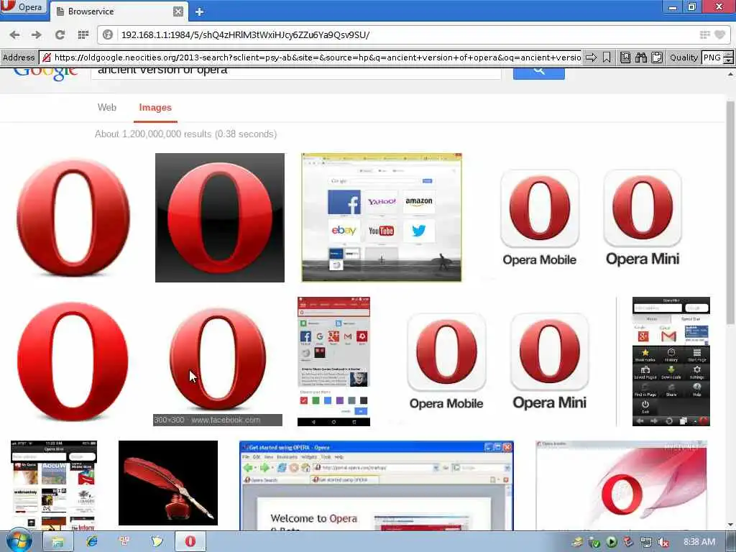
Task: Click the Browservice Address label
Action: (x=19, y=57)
